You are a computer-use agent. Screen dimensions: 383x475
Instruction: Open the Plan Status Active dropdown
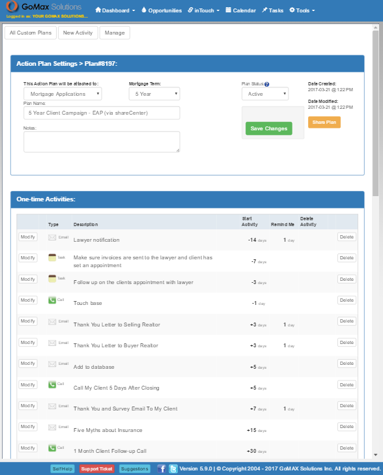tap(265, 94)
